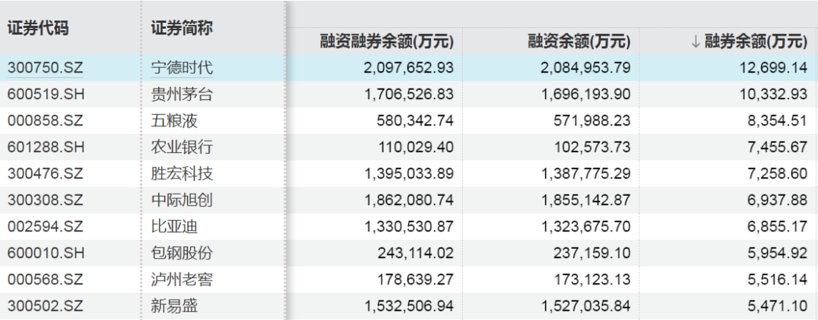
Task: Click the 证券代码 column header
Action: pos(38,28)
